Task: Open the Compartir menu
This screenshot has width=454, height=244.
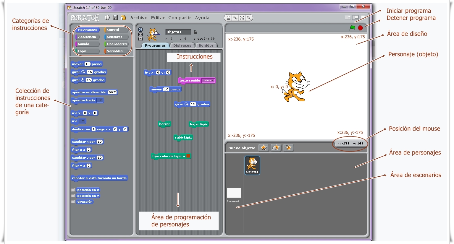Action: click(x=180, y=18)
